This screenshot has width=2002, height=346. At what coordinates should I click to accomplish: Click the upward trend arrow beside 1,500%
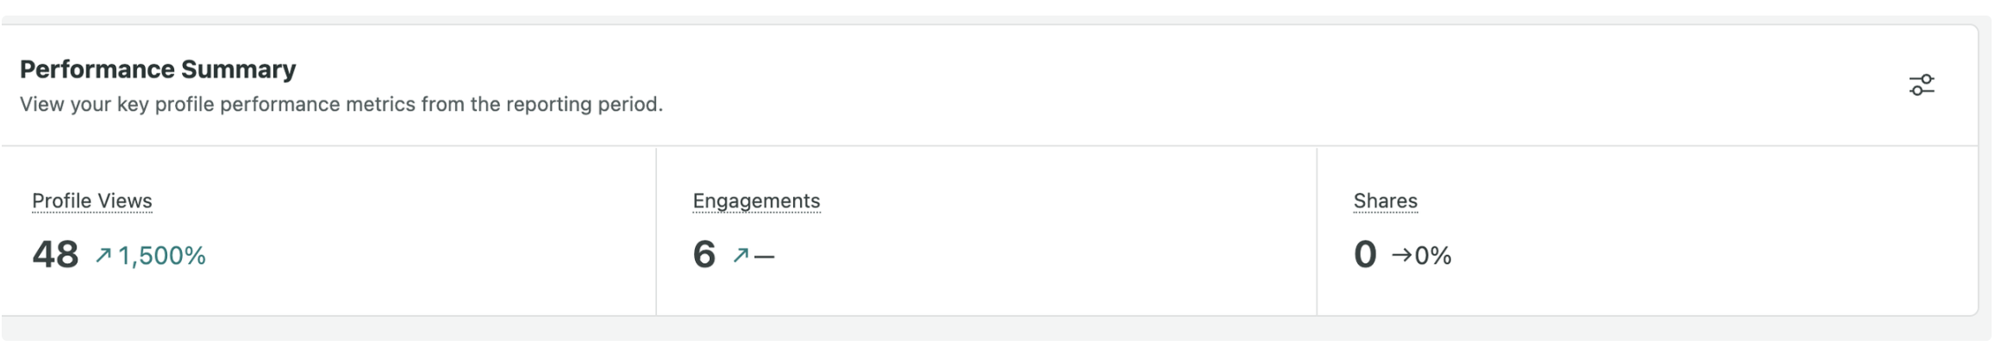103,255
